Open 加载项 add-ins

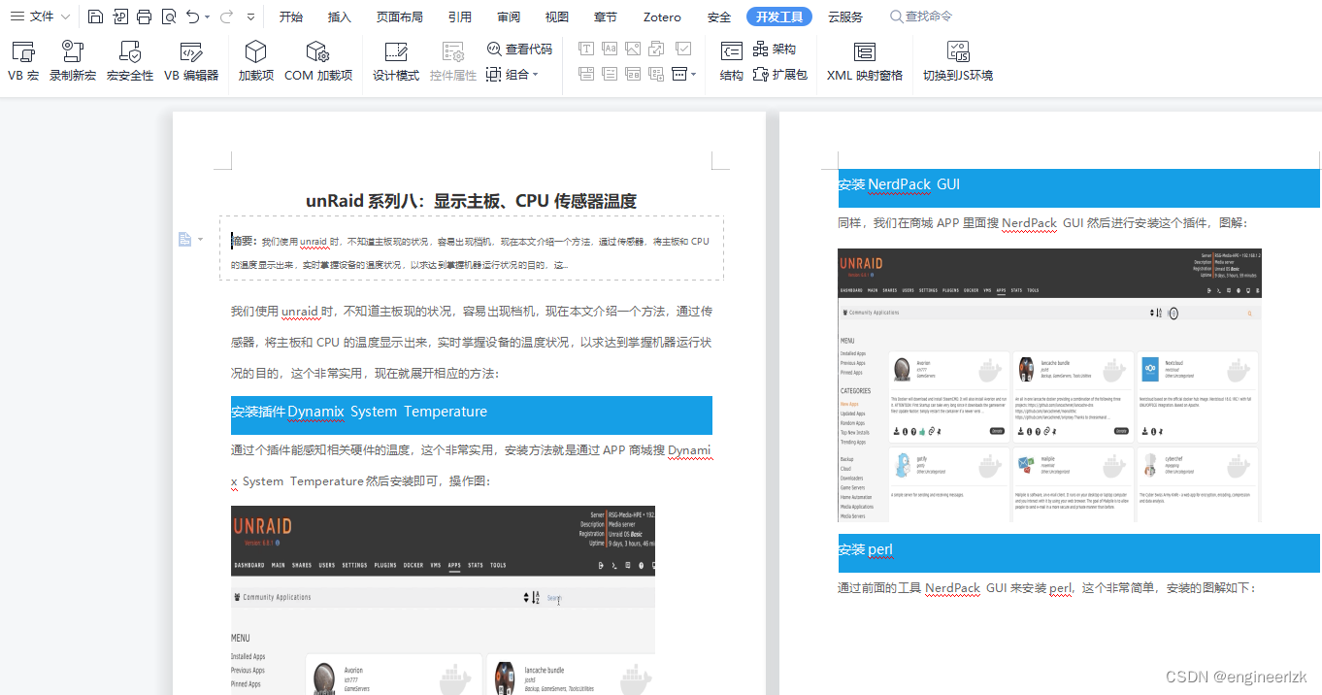tap(256, 61)
